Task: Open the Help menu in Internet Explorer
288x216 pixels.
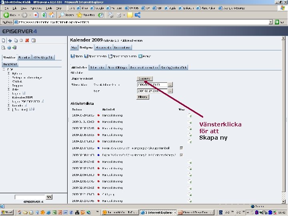Action: pos(58,8)
